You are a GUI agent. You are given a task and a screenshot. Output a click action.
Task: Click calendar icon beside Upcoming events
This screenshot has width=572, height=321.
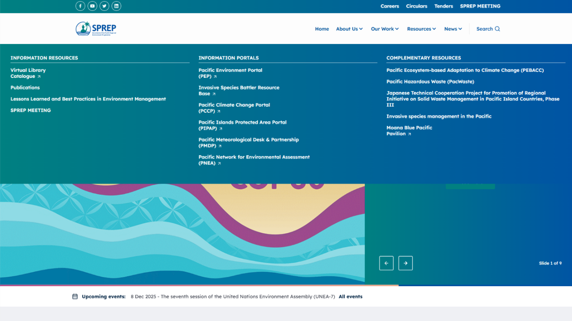[75, 297]
